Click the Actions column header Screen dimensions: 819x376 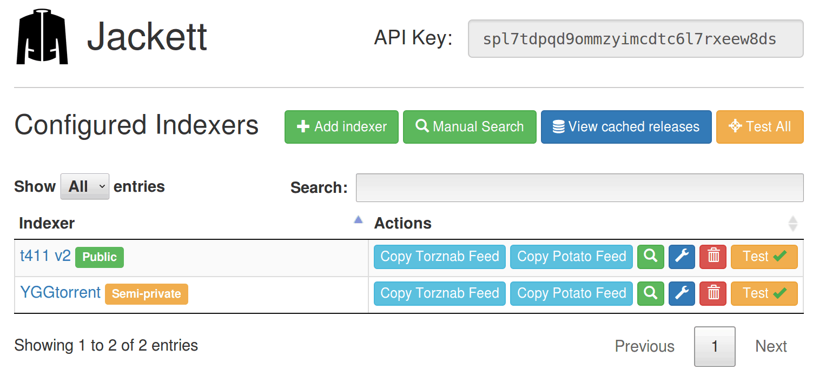pyautogui.click(x=586, y=223)
